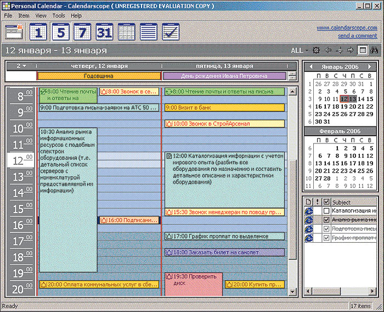Open the ALL category filter dropdown
Image resolution: width=384 pixels, height=312 pixels.
pyautogui.click(x=300, y=50)
